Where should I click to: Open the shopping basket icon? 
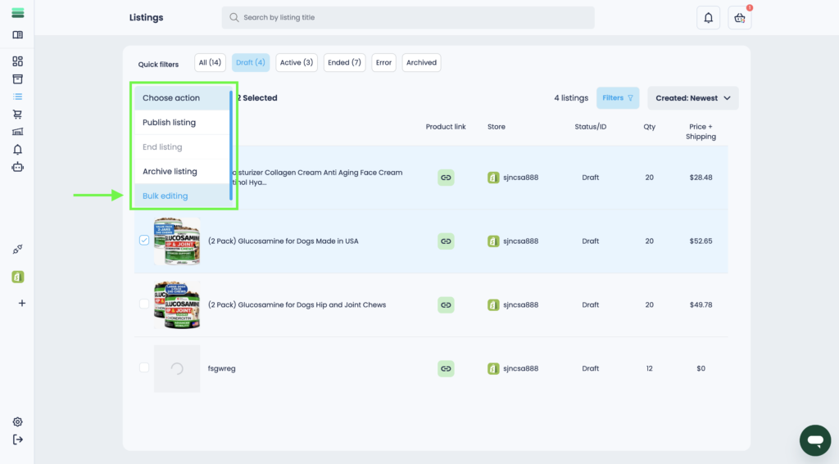(x=740, y=18)
